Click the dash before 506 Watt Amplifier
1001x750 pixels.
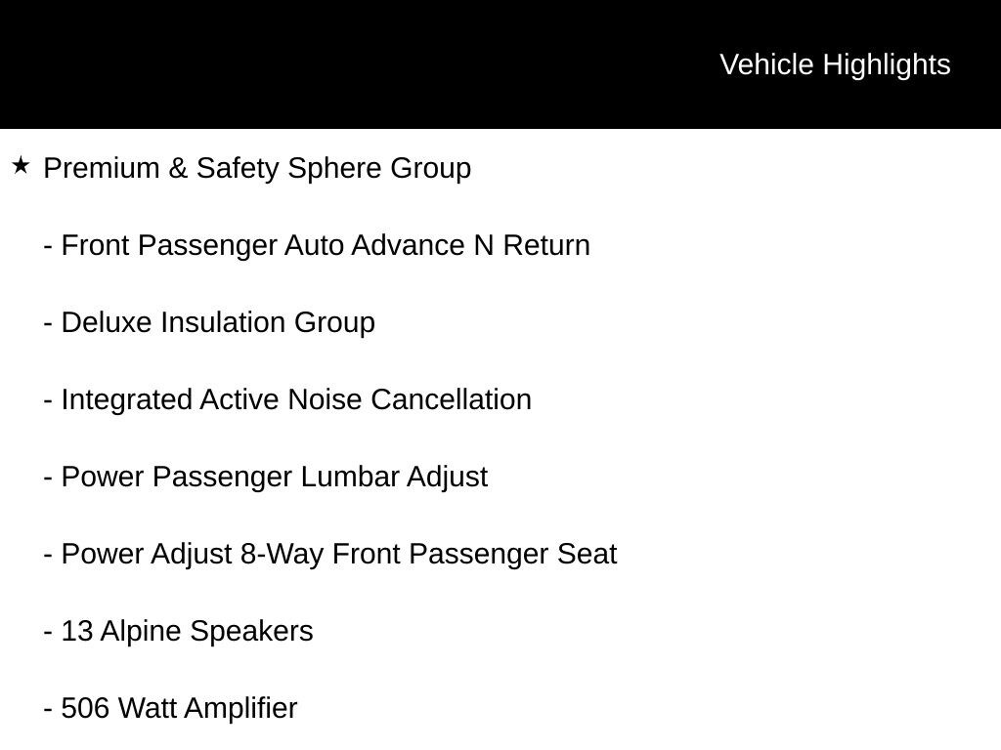click(x=47, y=708)
